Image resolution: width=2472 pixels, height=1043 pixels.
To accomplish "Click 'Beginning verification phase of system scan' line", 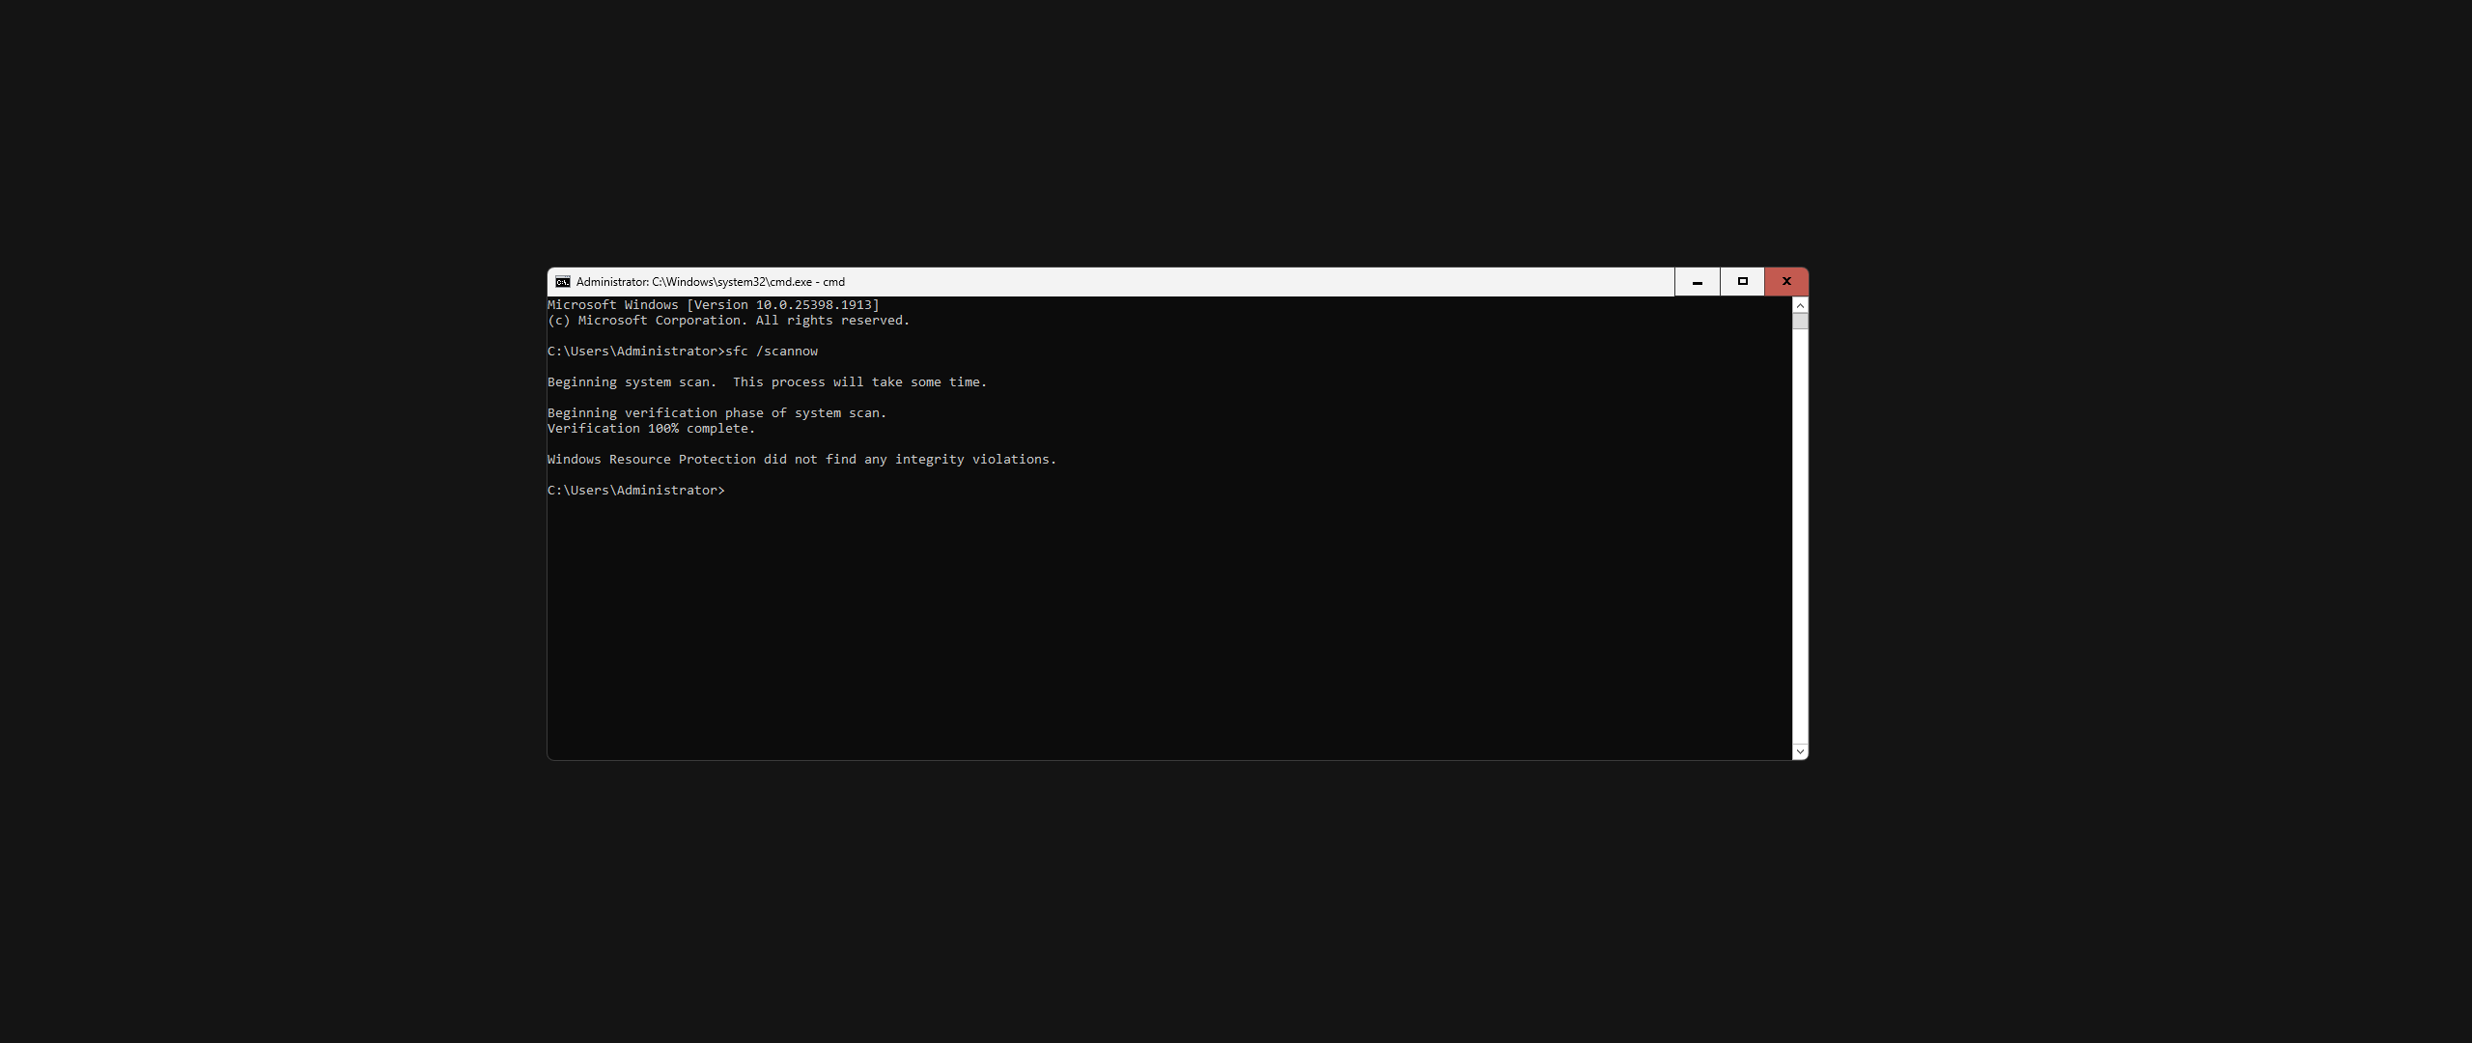I will coord(716,413).
